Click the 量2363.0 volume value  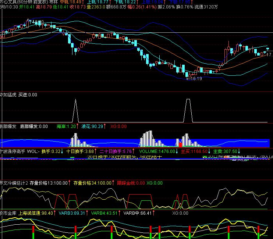point(96,7)
